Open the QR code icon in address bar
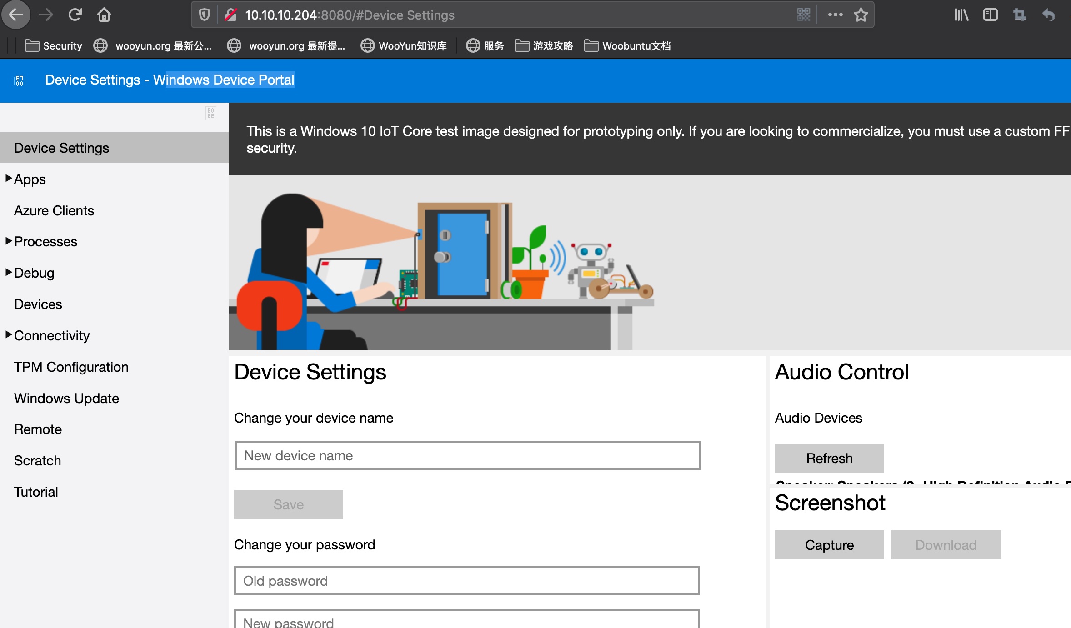Viewport: 1071px width, 628px height. click(803, 15)
